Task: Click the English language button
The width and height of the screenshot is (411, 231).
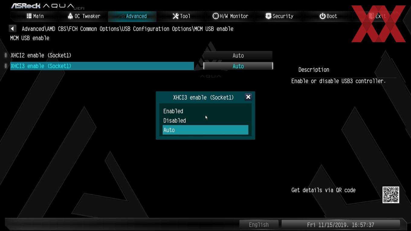Action: [259, 225]
